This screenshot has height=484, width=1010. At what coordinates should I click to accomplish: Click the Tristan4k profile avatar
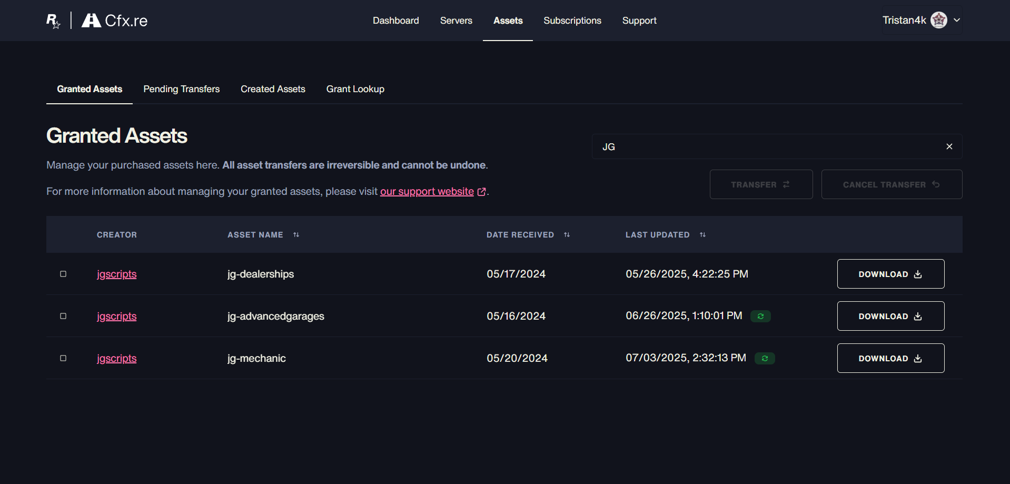point(938,20)
